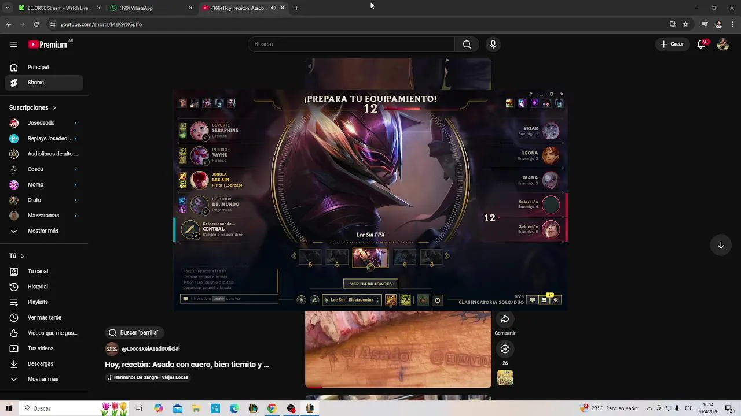Reload the page
This screenshot has width=741, height=416.
[x=36, y=24]
